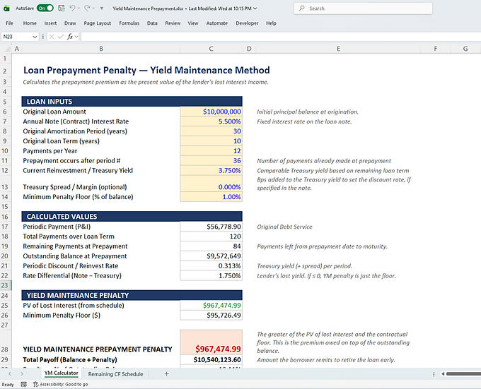The width and height of the screenshot is (481, 389).
Task: Click the Total Payoff value $10,540,123.60
Action: [211, 359]
